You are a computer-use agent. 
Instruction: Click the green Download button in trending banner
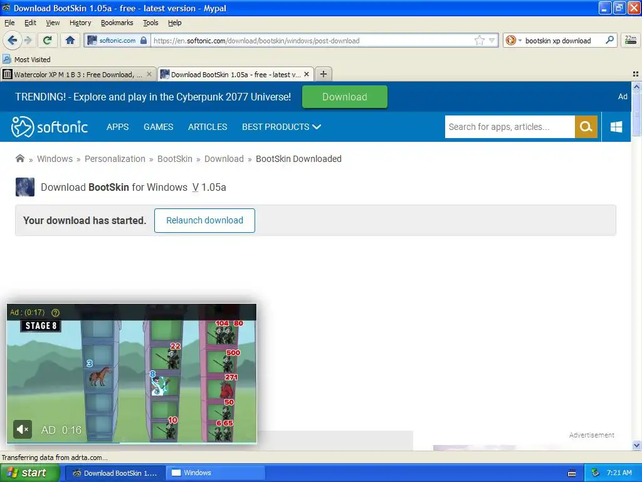tap(345, 97)
